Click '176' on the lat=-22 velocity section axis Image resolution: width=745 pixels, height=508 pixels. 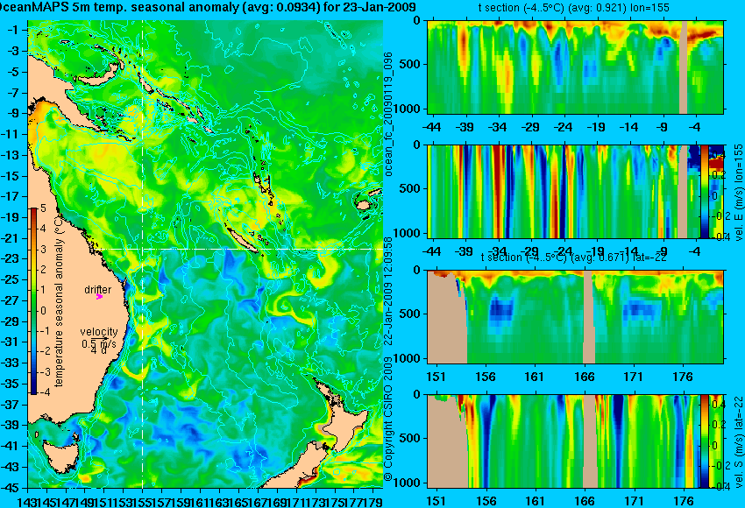point(684,501)
